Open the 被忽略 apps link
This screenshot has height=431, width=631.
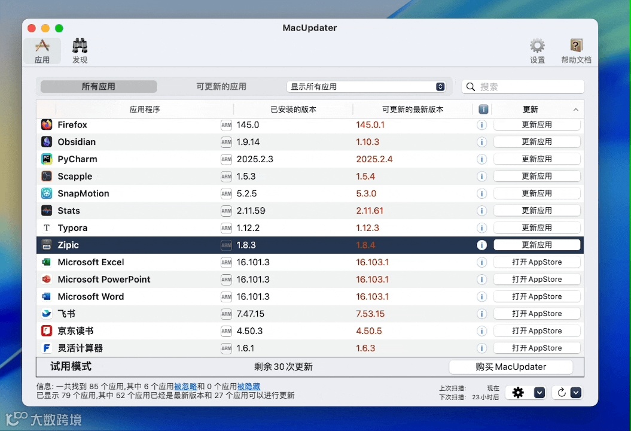185,386
